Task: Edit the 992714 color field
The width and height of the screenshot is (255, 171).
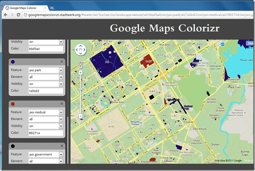Action: tap(46, 133)
